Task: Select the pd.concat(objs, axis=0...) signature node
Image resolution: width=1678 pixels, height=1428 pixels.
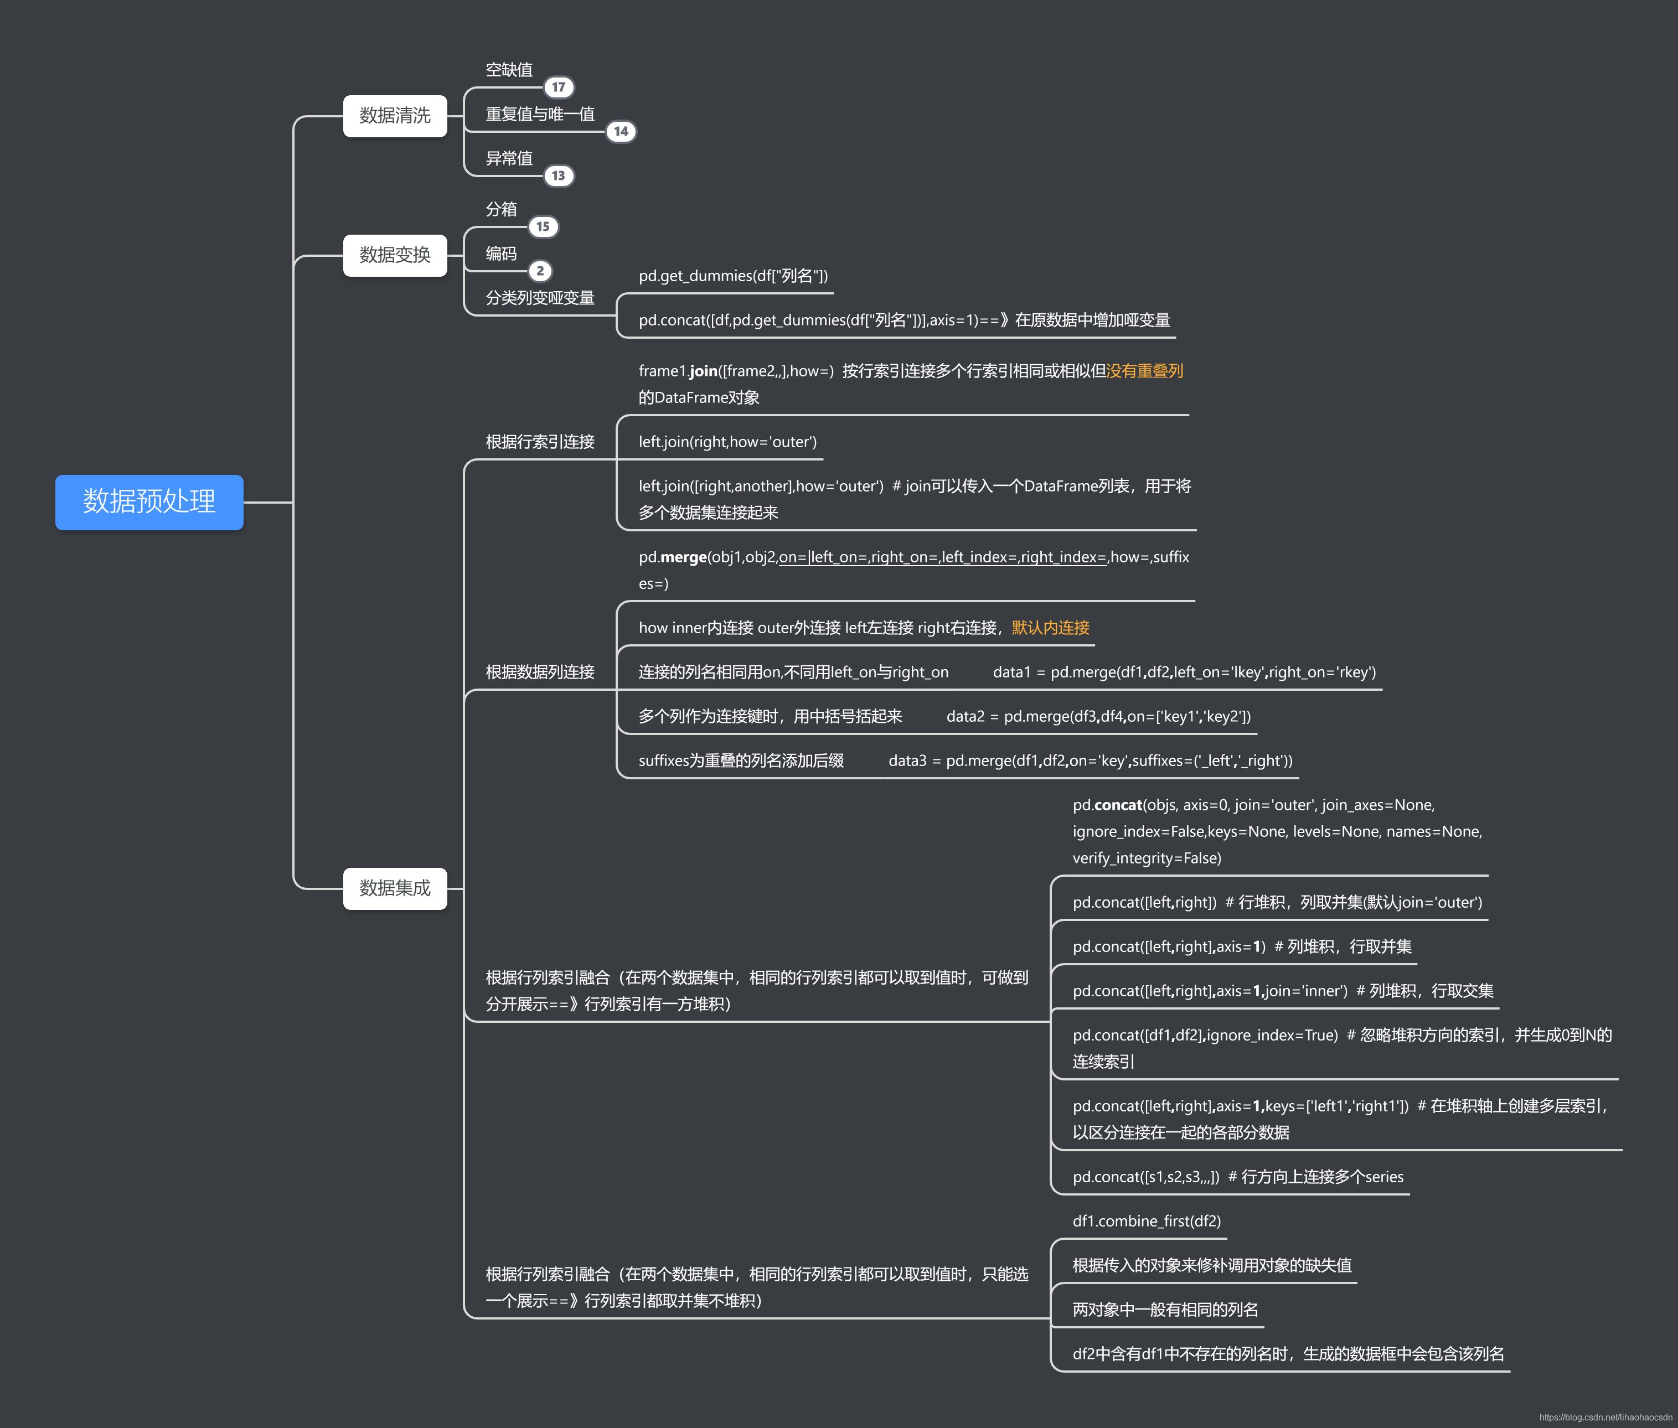Action: click(1277, 831)
